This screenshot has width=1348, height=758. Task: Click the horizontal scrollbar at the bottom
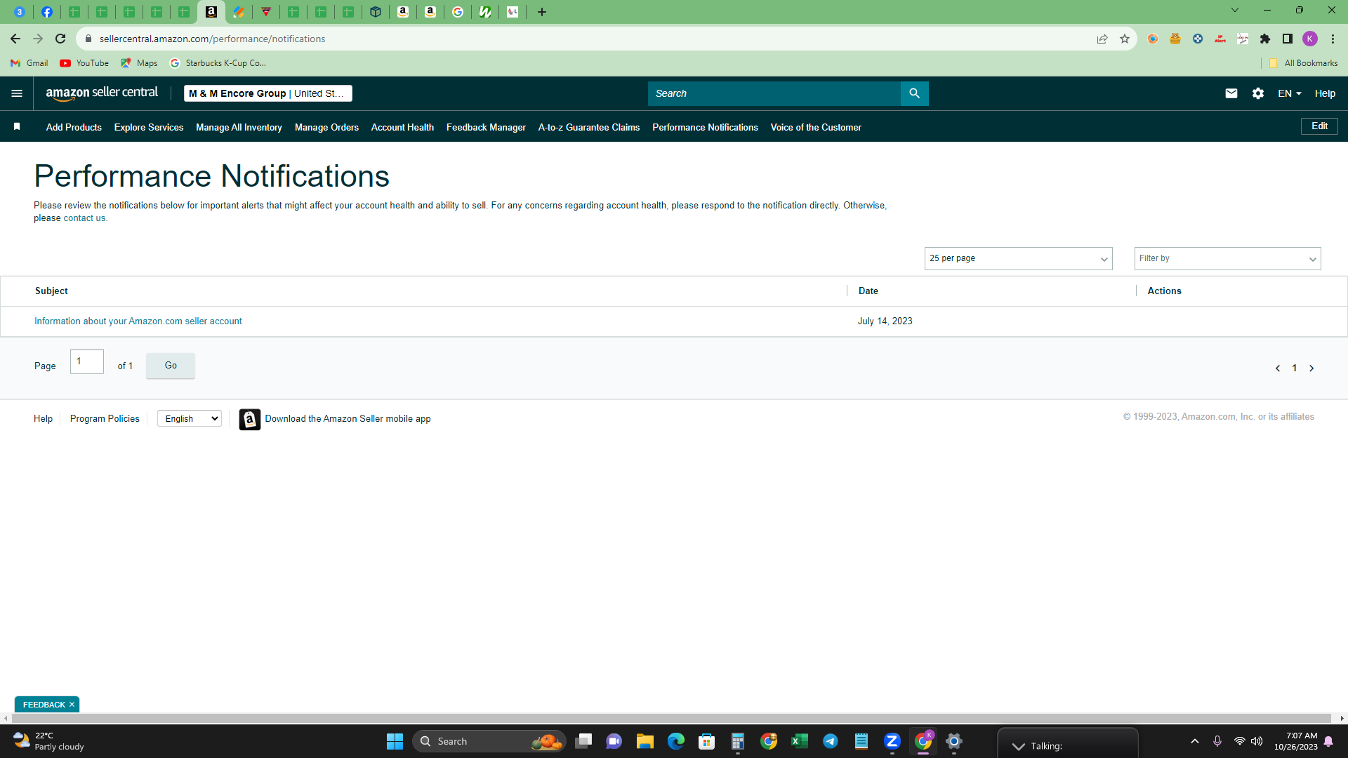[x=673, y=718]
